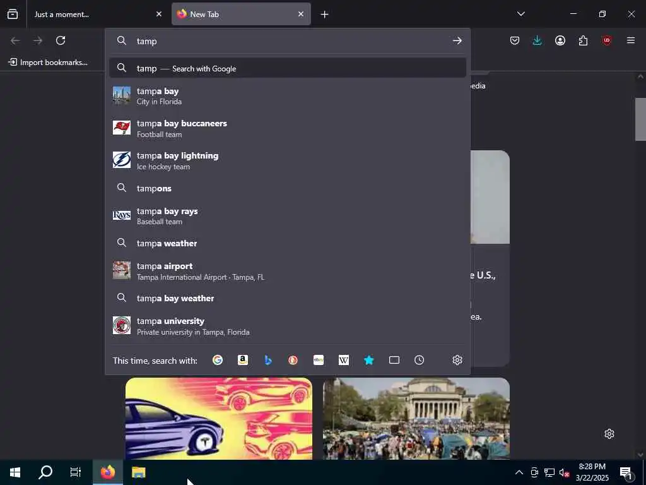Viewport: 646px width, 485px height.
Task: Open the car illustration story thumbnail
Action: point(219,418)
